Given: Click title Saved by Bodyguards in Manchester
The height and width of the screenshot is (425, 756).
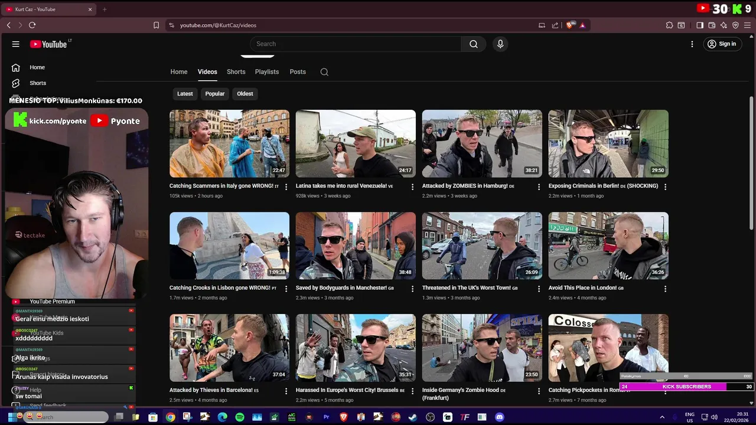Looking at the screenshot, I should (344, 288).
